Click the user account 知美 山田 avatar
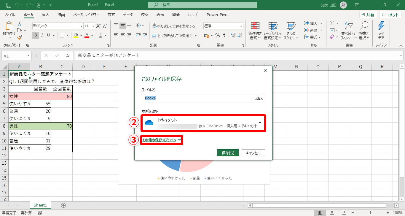 click(x=343, y=5)
